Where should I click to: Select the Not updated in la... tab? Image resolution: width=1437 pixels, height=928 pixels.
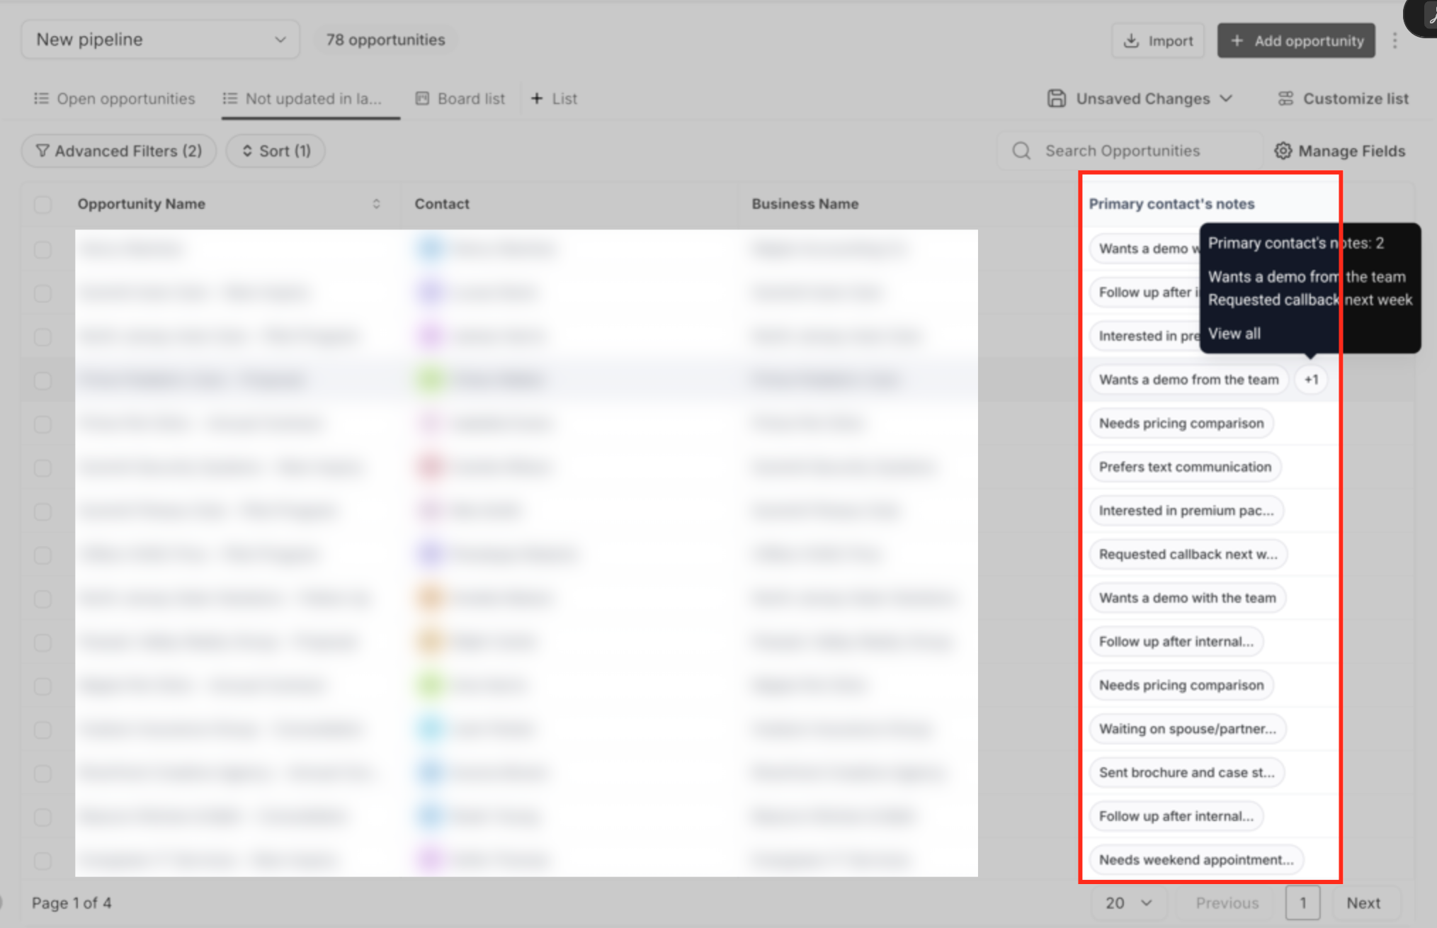click(303, 98)
